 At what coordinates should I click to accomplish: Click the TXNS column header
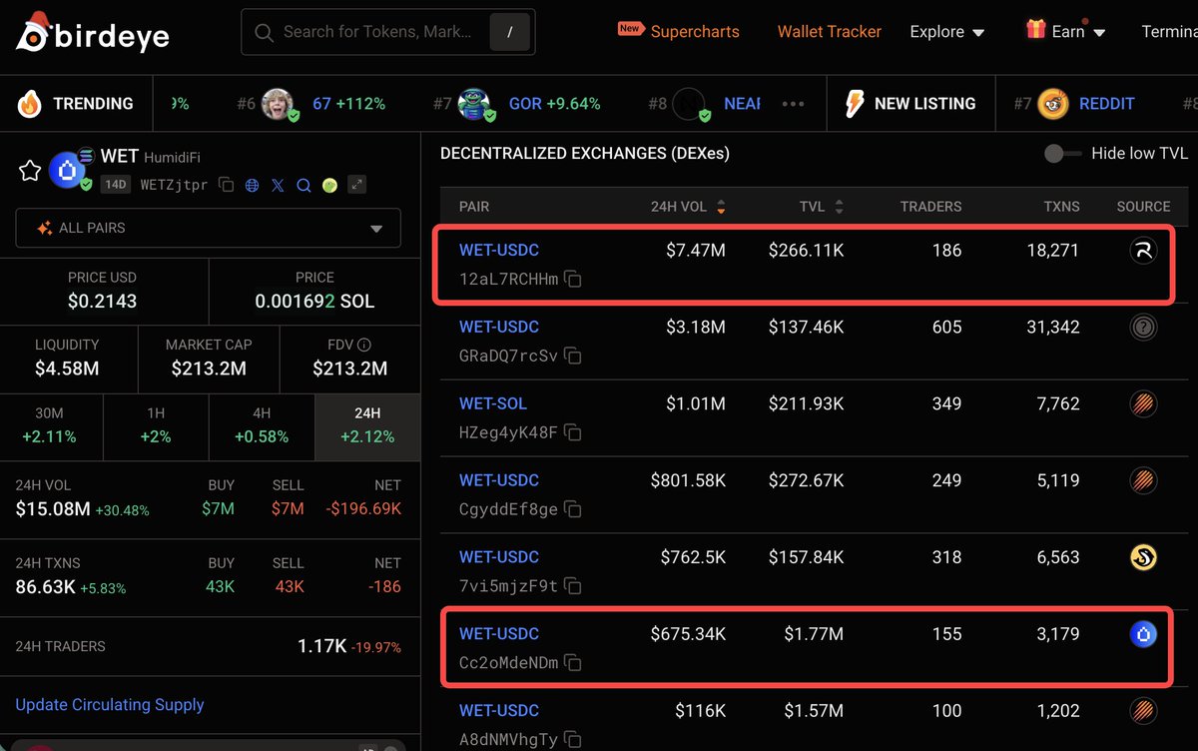[x=1061, y=207]
